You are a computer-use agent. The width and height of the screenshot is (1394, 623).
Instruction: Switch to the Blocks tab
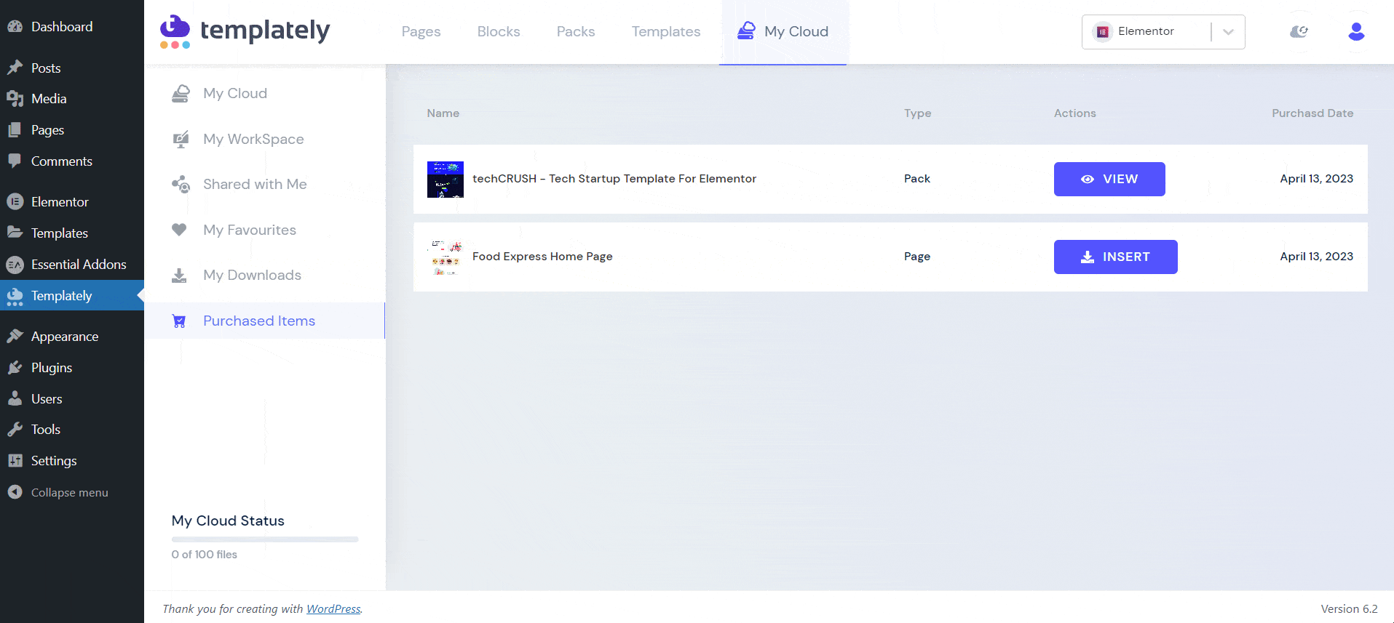click(499, 31)
